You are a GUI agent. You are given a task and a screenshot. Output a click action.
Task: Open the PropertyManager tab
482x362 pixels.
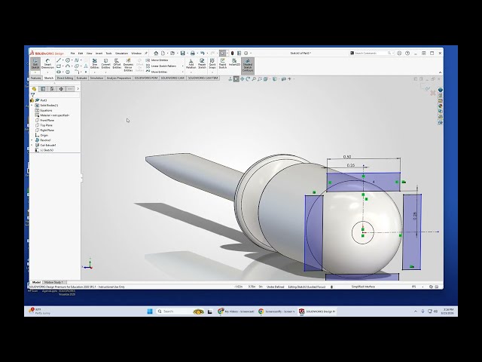(43, 89)
